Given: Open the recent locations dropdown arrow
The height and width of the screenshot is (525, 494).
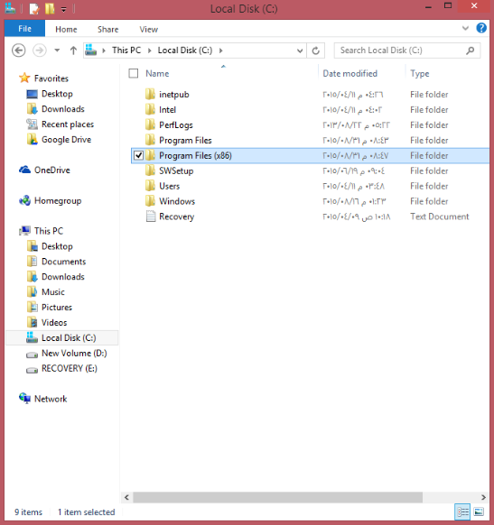Looking at the screenshot, I should [x=57, y=51].
